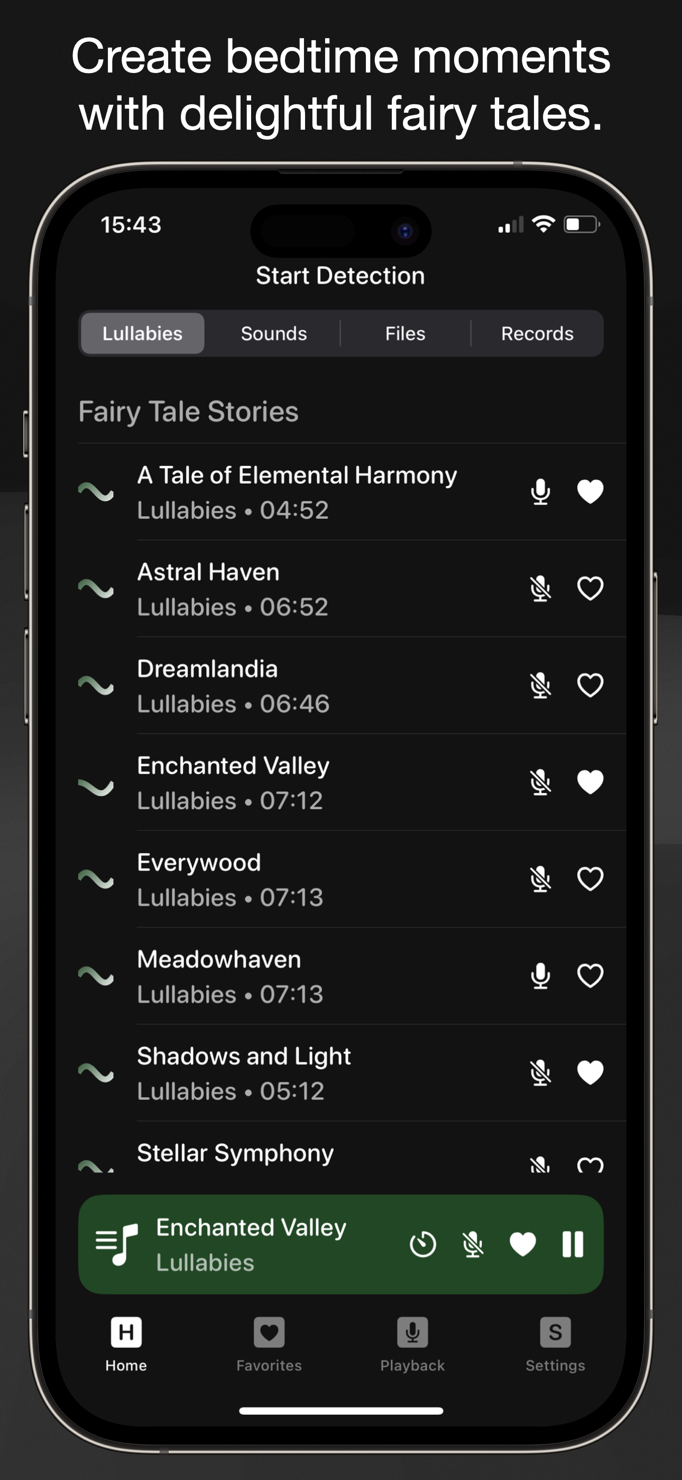The image size is (682, 1480).
Task: Enable microphone for Dreamlandia
Action: [540, 685]
